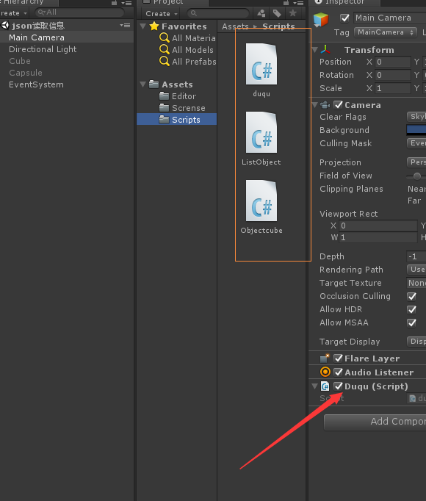Edit the Main Camera name field
The width and height of the screenshot is (426, 501).
coord(390,18)
